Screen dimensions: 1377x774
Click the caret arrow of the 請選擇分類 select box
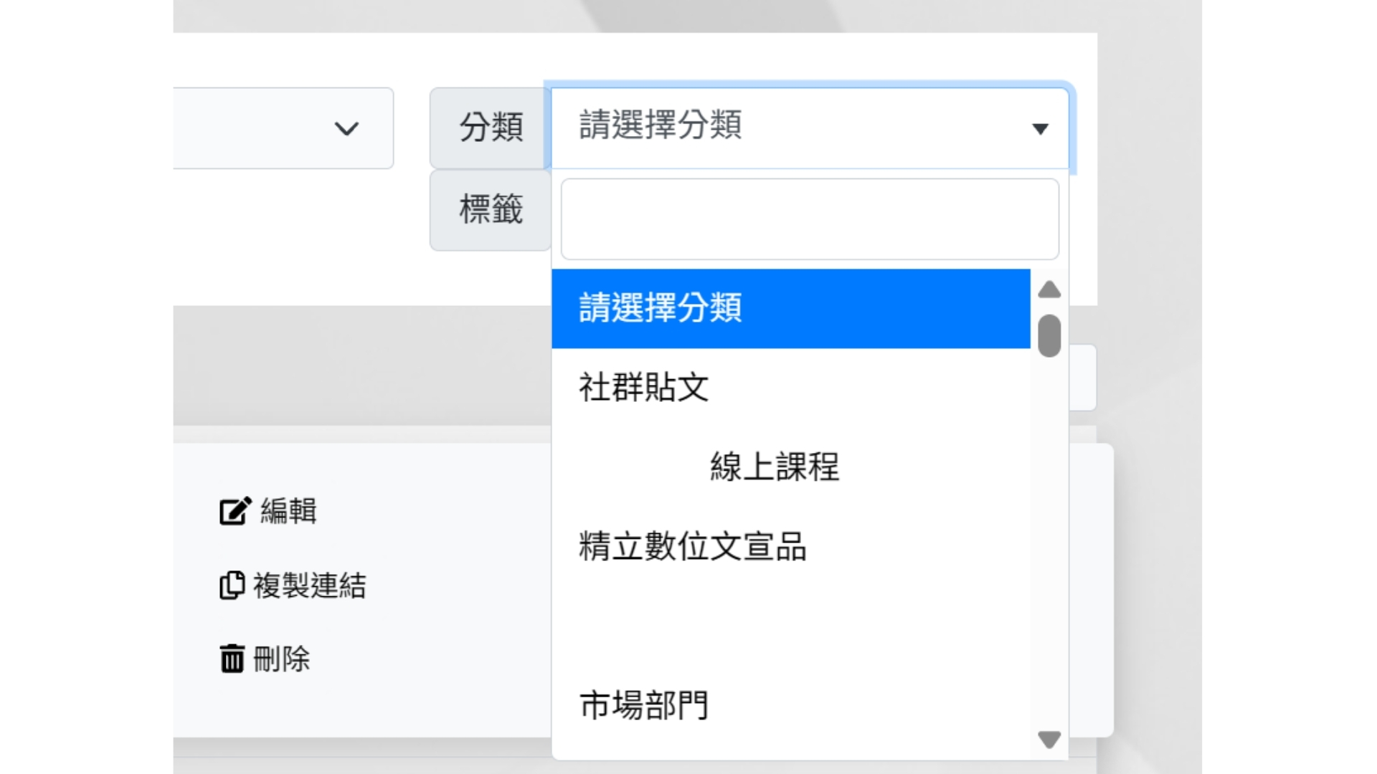[1040, 129]
